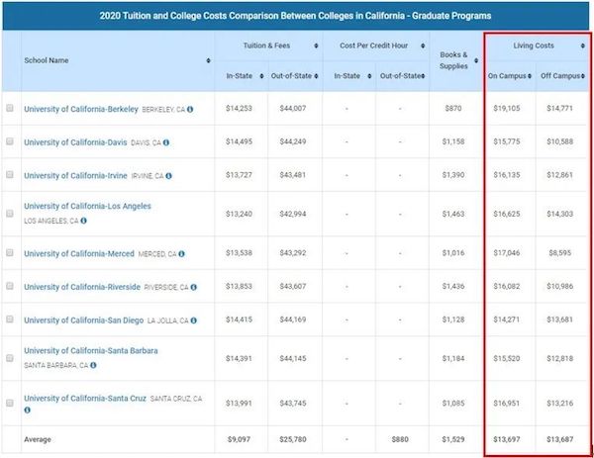This screenshot has height=458, width=594.
Task: Sort the Living Costs header group
Action: [583, 46]
